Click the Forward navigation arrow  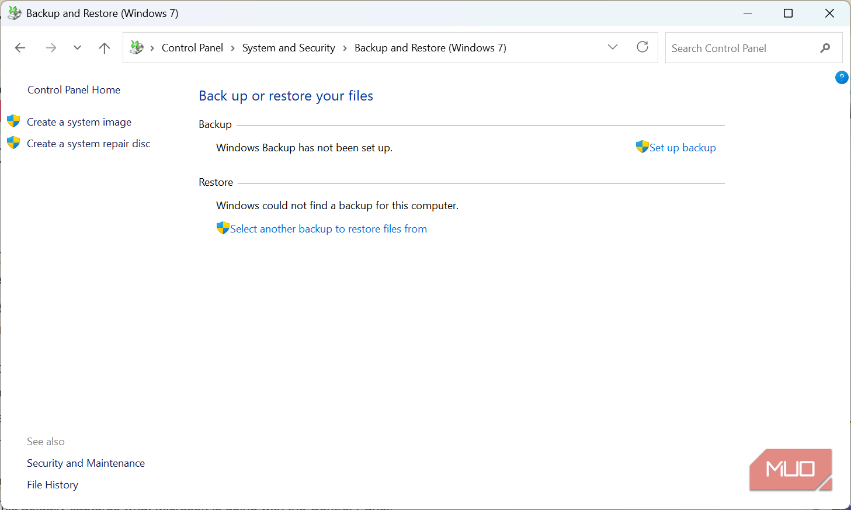point(51,48)
